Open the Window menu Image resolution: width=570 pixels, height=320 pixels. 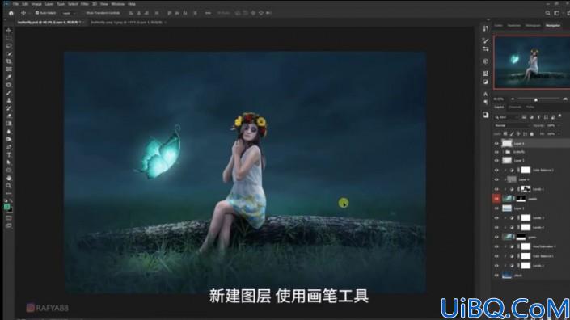coord(117,4)
